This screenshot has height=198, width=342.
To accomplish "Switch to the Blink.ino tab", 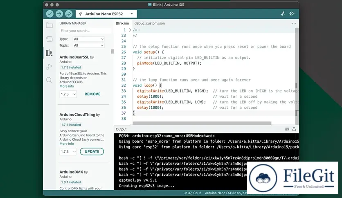I will tap(122, 23).
